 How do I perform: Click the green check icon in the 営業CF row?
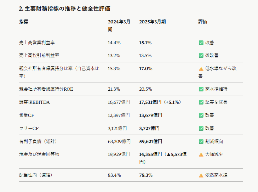[201, 115]
